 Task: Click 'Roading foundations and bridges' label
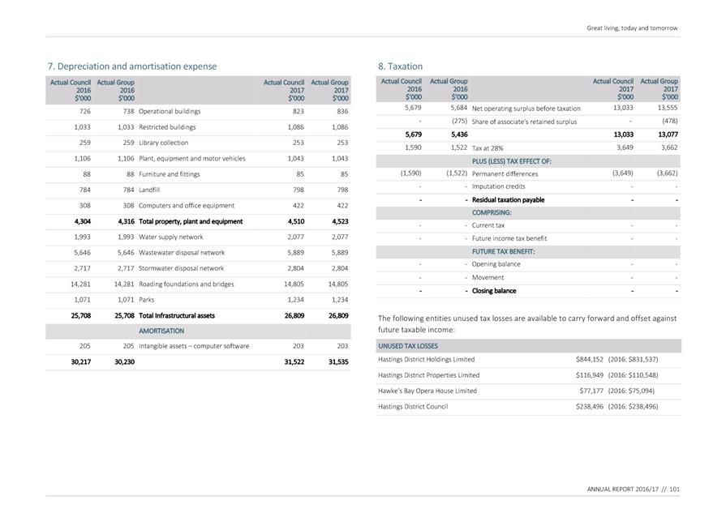click(186, 284)
